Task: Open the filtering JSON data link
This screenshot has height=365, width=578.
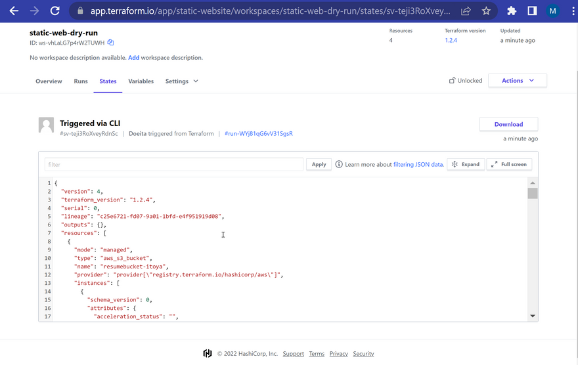Action: coord(418,165)
